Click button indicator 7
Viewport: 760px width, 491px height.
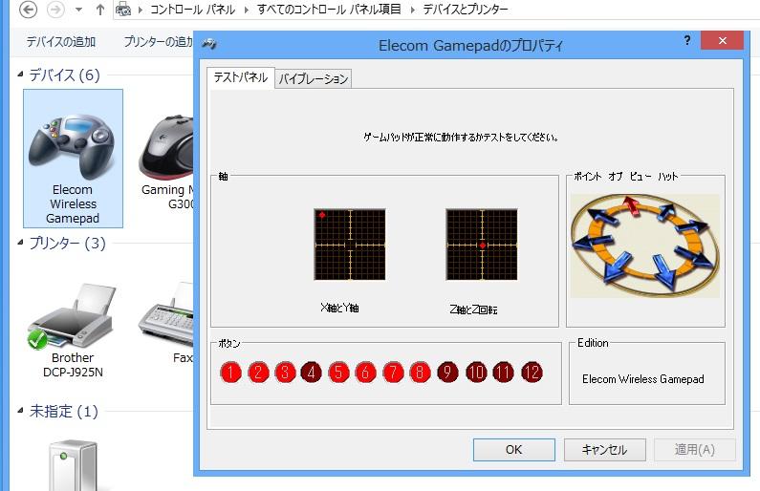393,373
